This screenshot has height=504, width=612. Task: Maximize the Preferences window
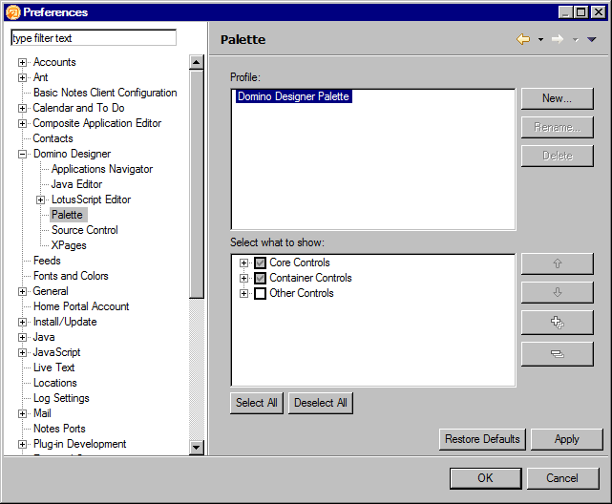[581, 12]
